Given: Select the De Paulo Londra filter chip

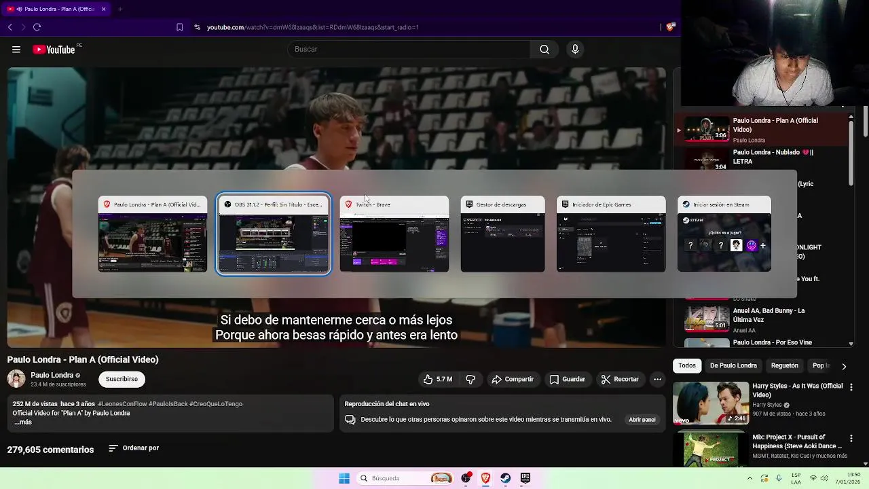Looking at the screenshot, I should (733, 365).
